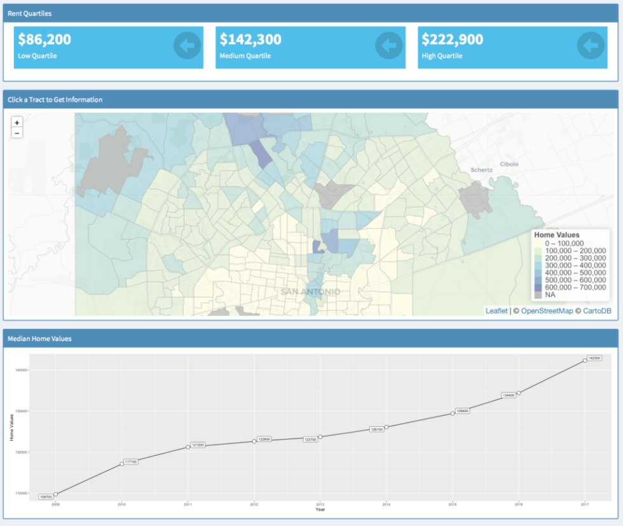Zoom in on the map
The width and height of the screenshot is (623, 526).
(17, 122)
